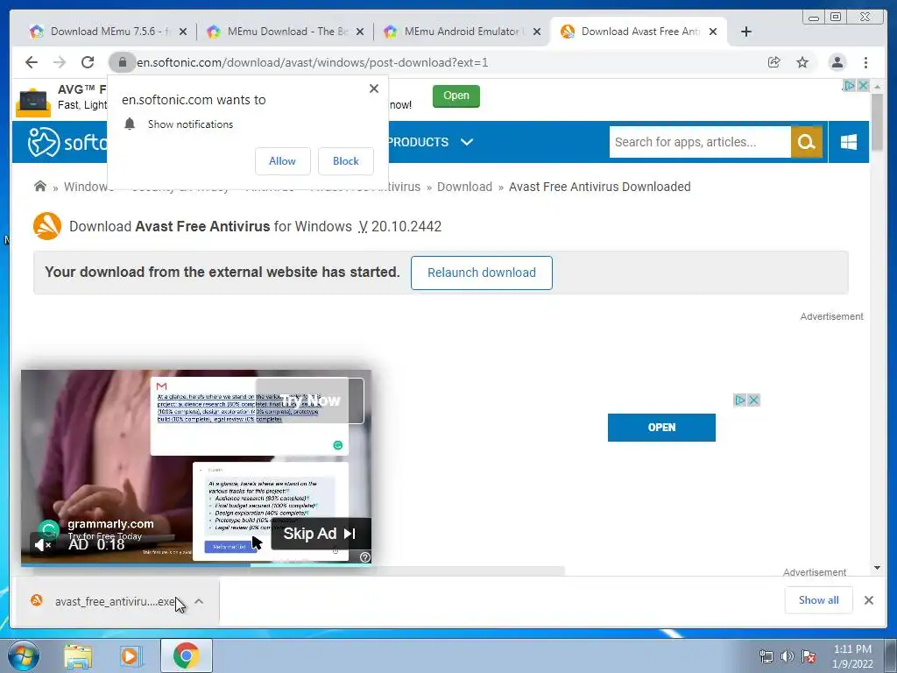The height and width of the screenshot is (673, 897).
Task: Click the taskbar clock showing 1:11 PM
Action: point(852,656)
